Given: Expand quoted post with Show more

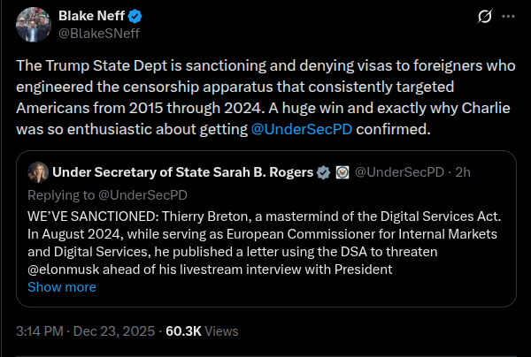Looking at the screenshot, I should pos(62,287).
